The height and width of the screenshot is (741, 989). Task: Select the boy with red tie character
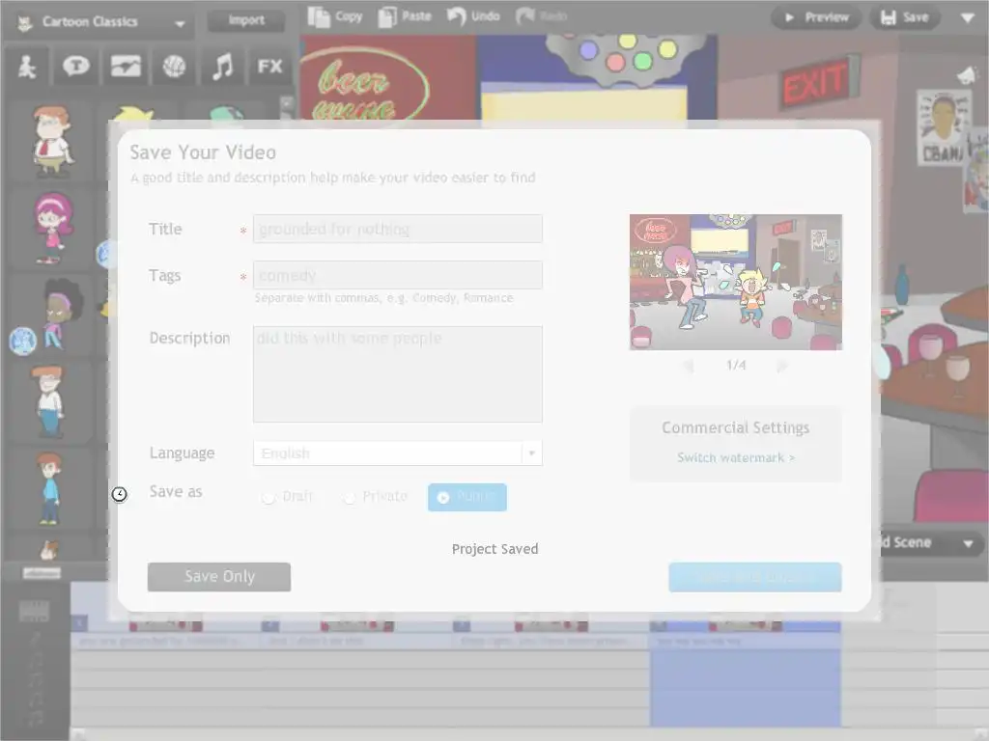point(52,141)
